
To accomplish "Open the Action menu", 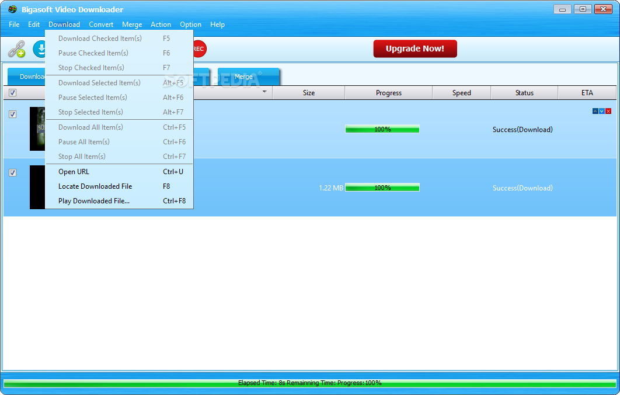I will pos(161,25).
